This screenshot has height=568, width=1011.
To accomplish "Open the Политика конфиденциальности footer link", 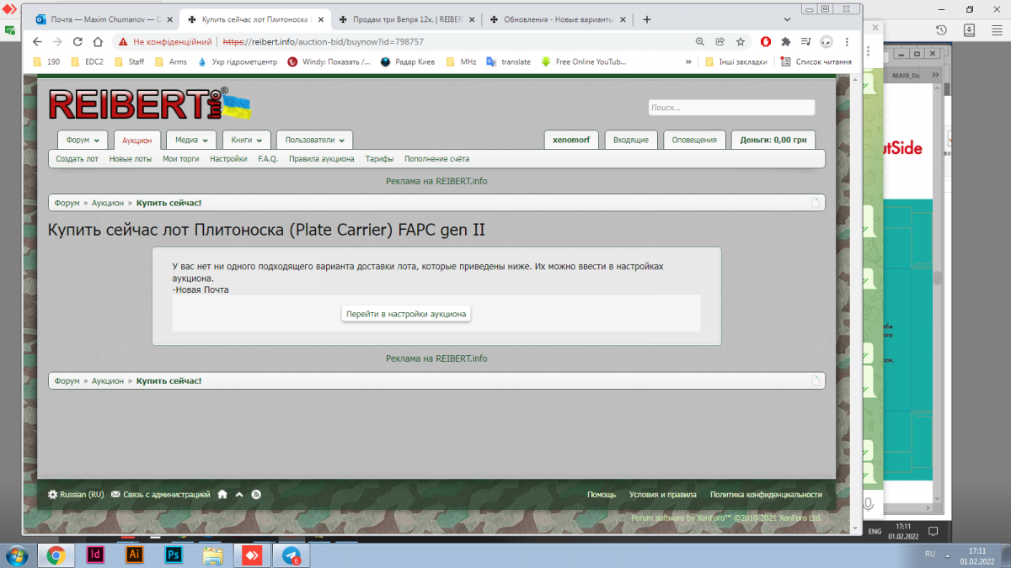I will [x=766, y=495].
